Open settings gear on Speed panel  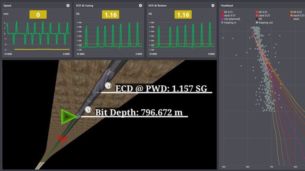[68, 5]
